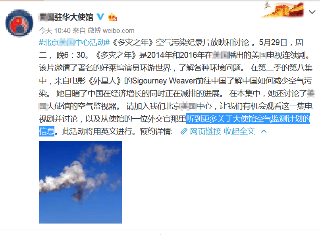
Task: Click the 今天 10:40 timestamp
Action: point(55,30)
